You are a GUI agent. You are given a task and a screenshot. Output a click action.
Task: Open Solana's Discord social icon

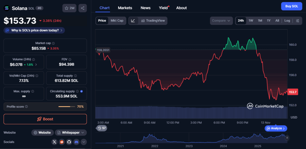(76, 142)
